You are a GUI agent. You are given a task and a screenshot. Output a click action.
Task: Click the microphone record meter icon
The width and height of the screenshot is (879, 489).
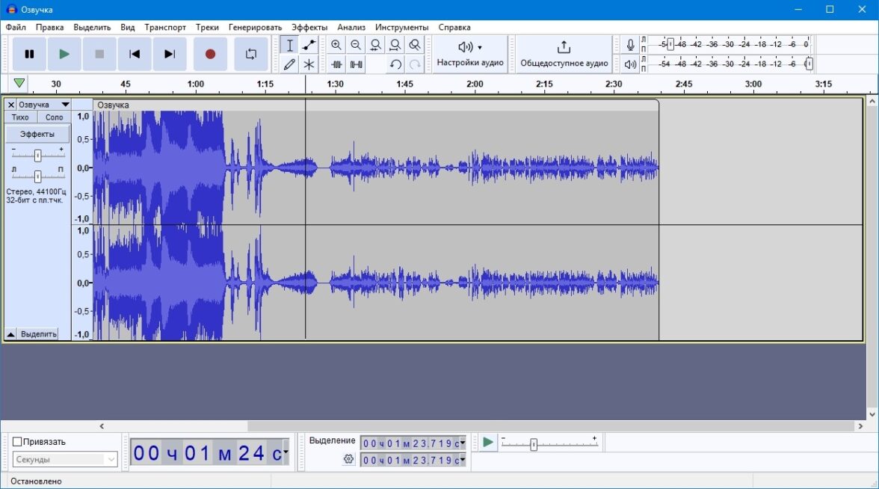click(630, 46)
